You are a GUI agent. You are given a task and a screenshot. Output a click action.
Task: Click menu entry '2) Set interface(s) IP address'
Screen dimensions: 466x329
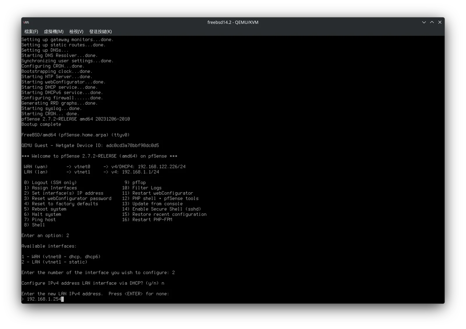pos(64,193)
